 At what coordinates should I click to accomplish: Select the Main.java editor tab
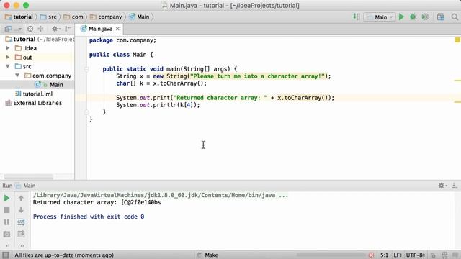click(x=100, y=29)
